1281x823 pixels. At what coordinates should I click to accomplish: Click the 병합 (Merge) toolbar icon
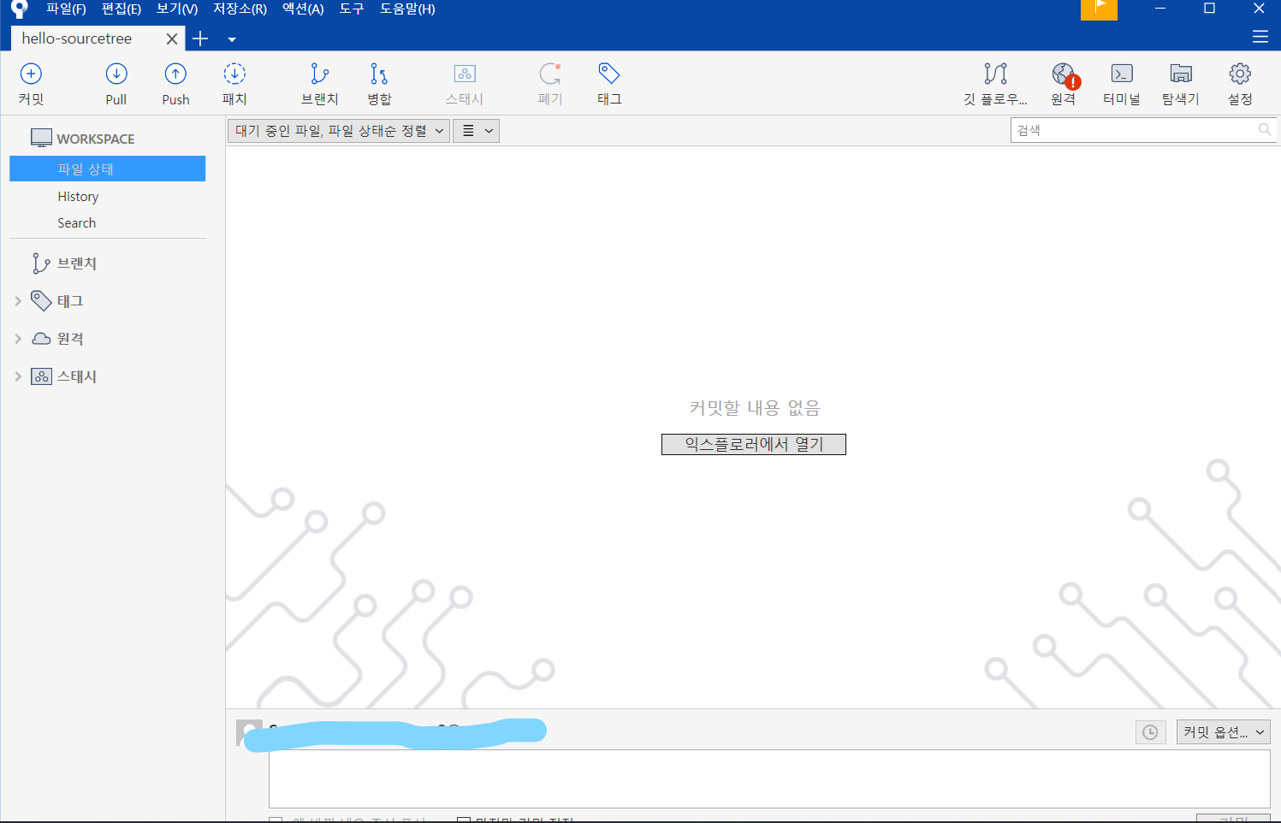pyautogui.click(x=379, y=84)
